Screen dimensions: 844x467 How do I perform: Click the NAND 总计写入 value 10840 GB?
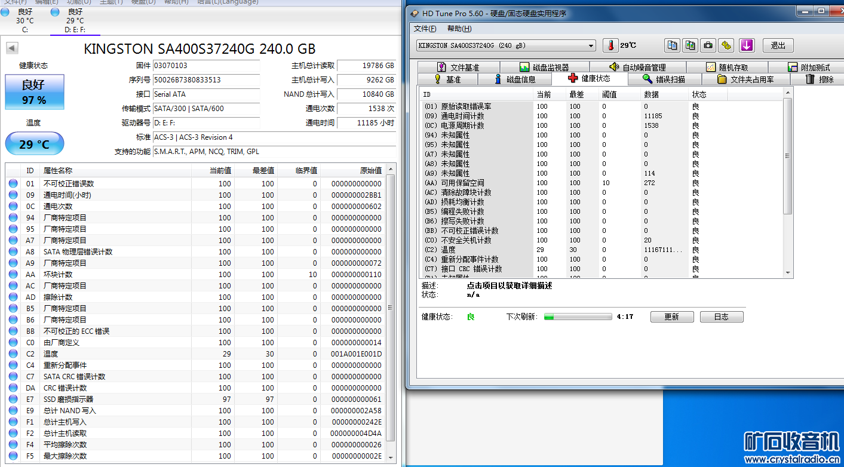[367, 94]
